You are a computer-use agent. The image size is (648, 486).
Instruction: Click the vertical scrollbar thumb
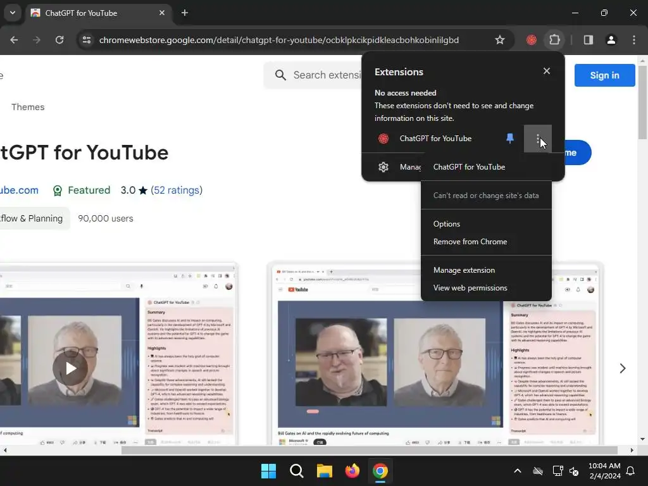pyautogui.click(x=642, y=103)
